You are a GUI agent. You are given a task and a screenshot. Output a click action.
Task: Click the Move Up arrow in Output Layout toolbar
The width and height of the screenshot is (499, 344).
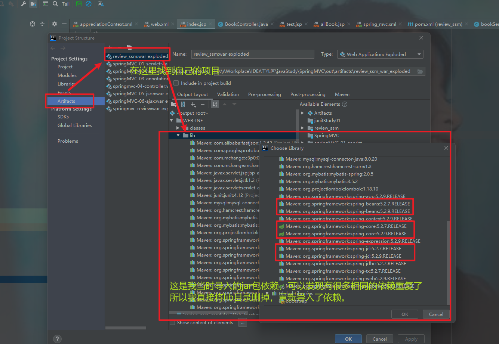click(225, 104)
